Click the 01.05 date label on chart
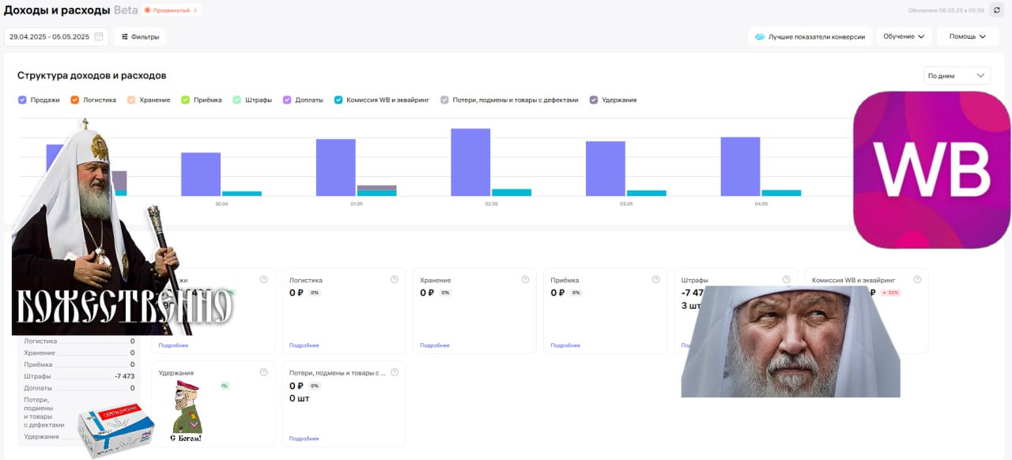Viewport: 1012px width, 460px height. (x=357, y=204)
